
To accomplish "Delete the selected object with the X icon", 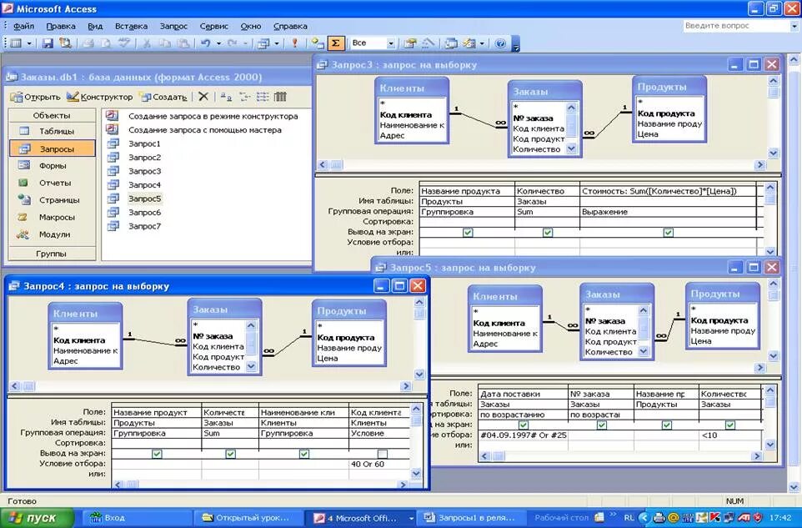I will point(203,96).
